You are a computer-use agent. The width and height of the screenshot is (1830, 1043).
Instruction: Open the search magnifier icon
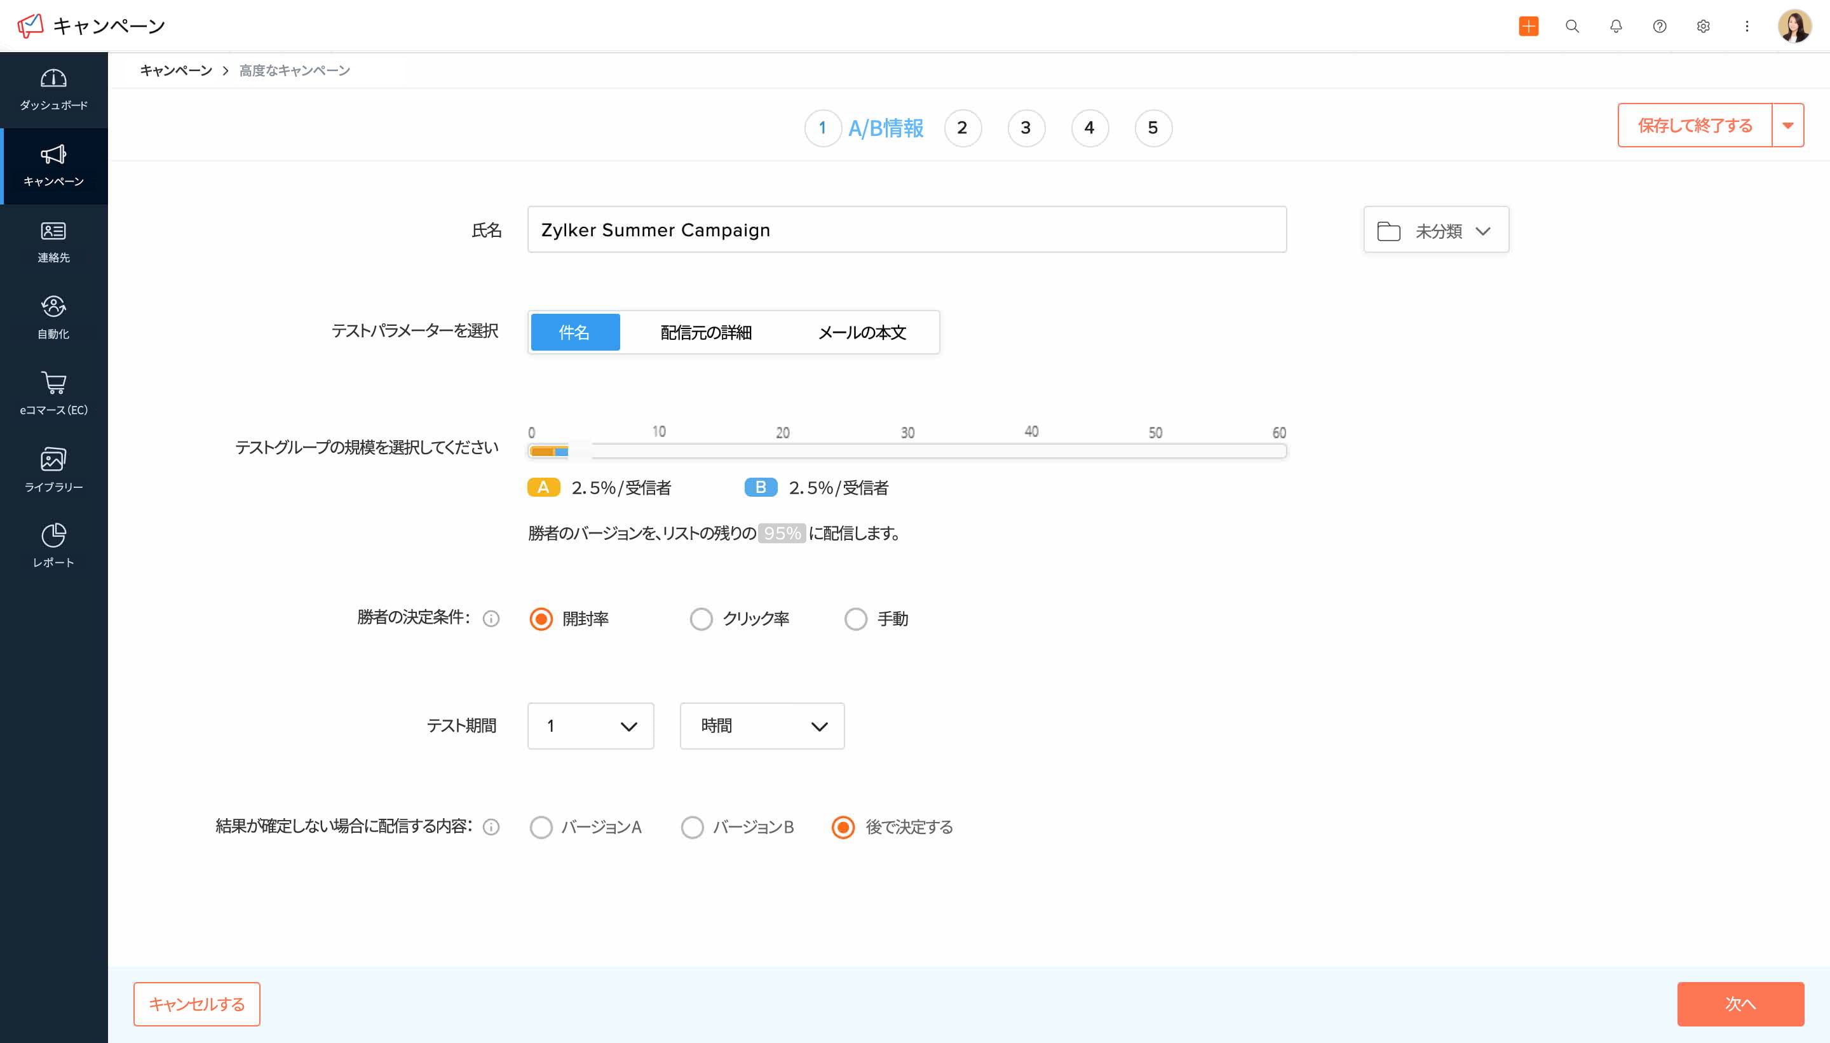tap(1571, 27)
